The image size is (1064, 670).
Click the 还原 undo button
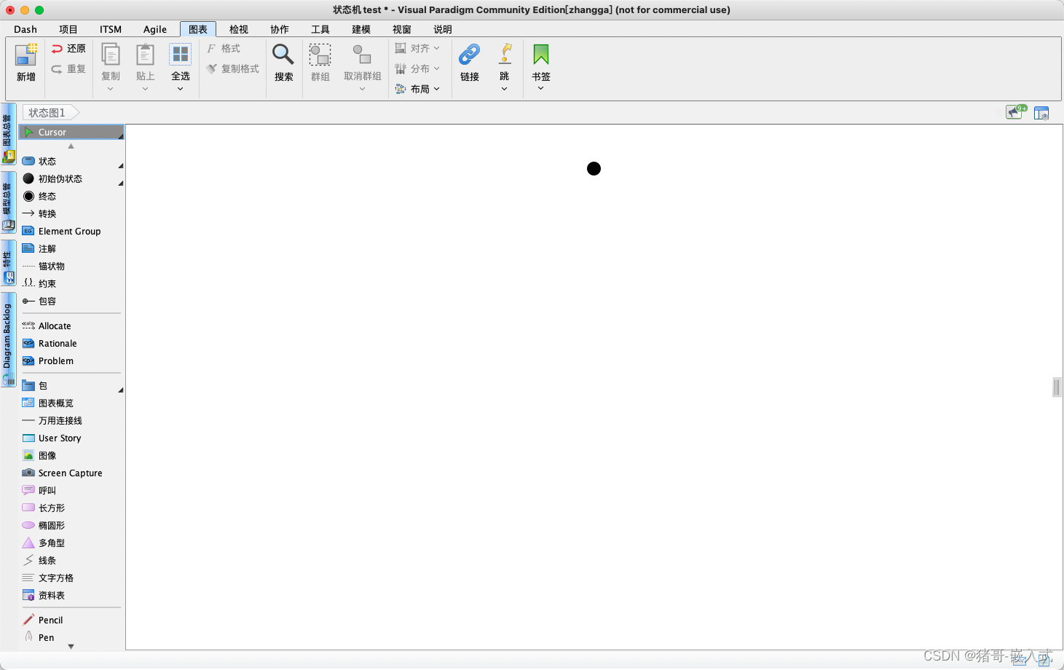(x=68, y=48)
